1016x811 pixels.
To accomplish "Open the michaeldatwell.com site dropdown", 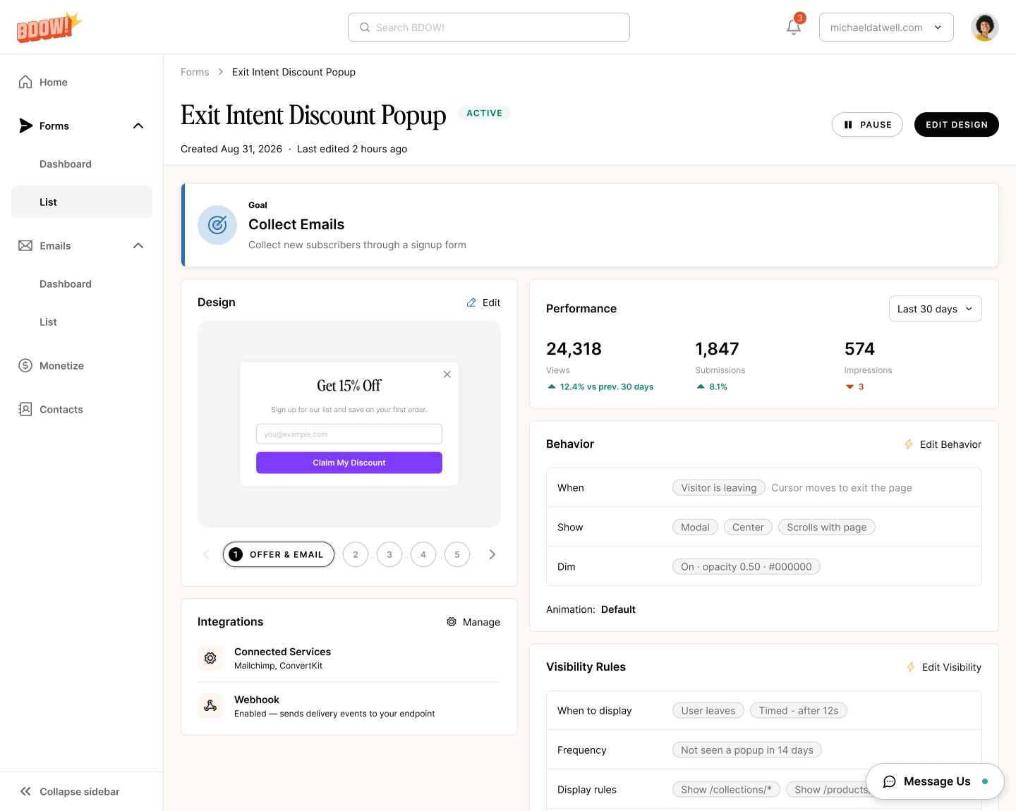I will (x=886, y=28).
